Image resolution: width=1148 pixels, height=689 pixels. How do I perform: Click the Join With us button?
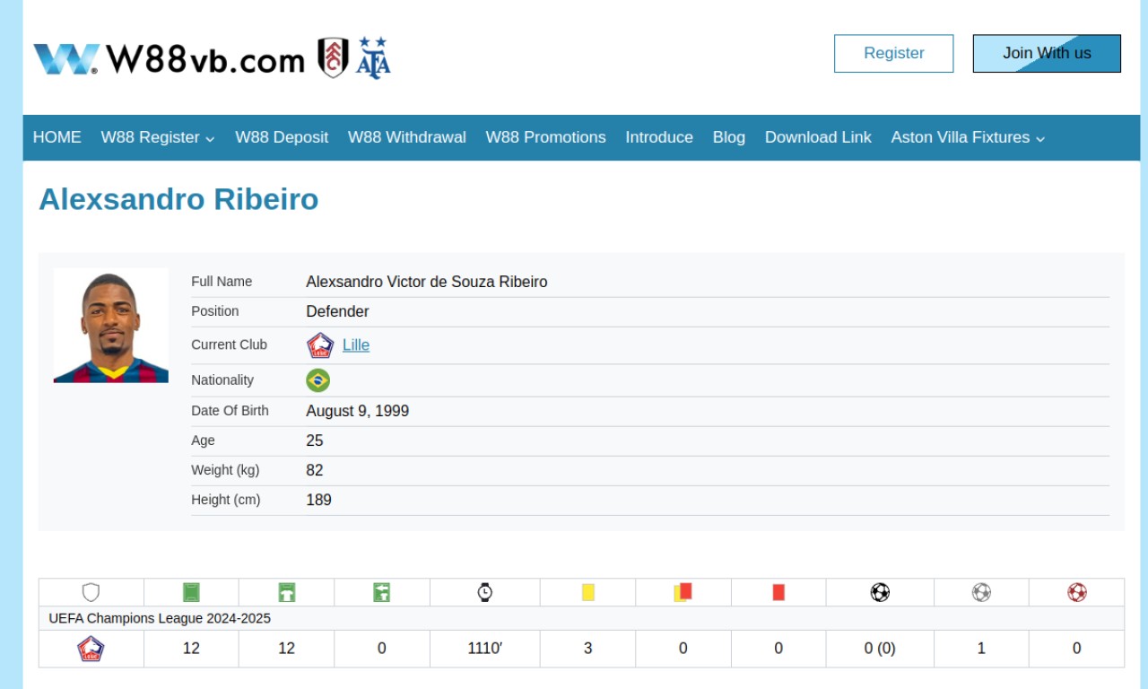click(1047, 54)
